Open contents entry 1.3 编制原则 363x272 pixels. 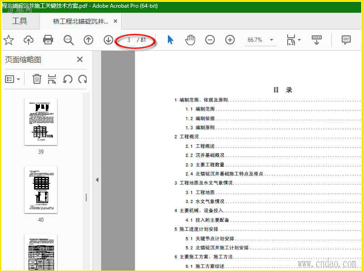[274, 127]
